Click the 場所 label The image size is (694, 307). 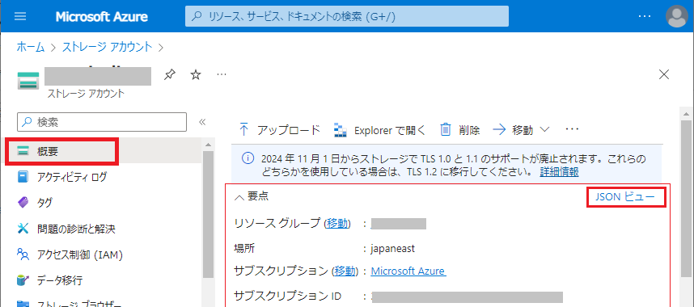point(244,249)
